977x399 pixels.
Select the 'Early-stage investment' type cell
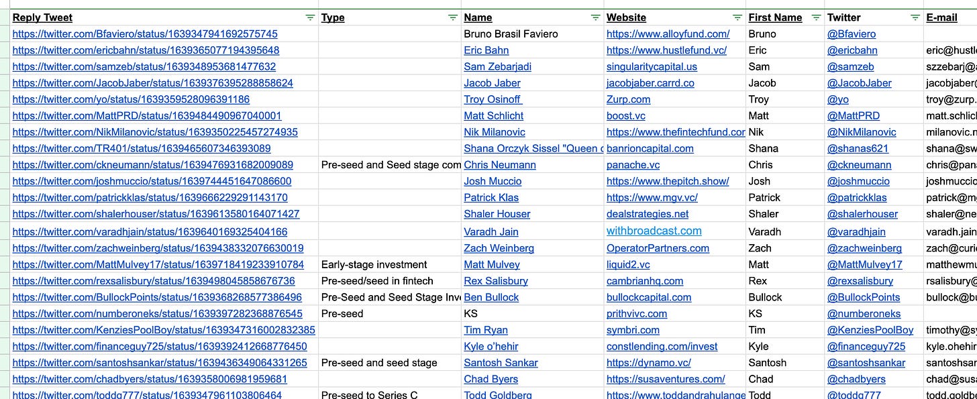[390, 265]
